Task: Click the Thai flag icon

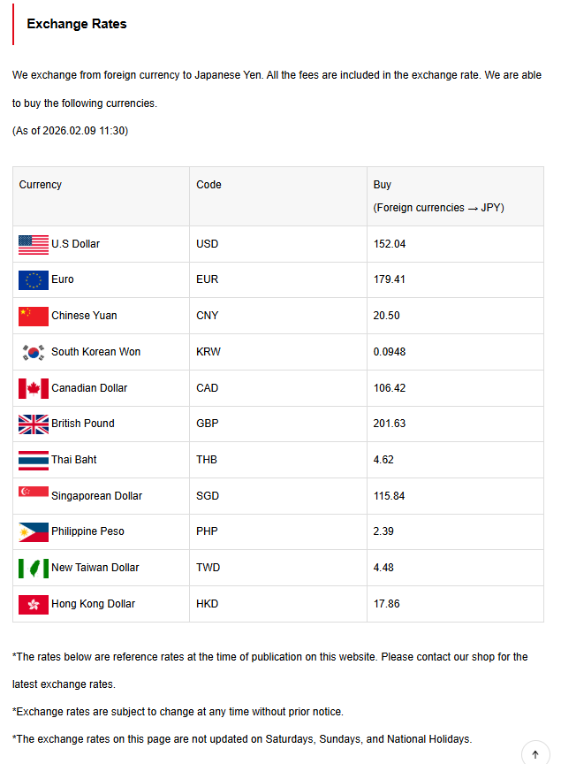Action: point(34,460)
